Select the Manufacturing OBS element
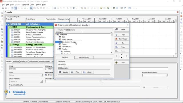This screenshot has height=103, width=183. click(x=67, y=47)
